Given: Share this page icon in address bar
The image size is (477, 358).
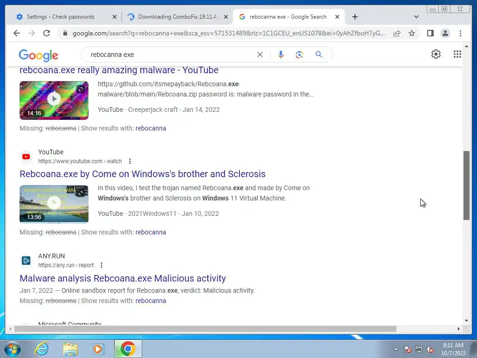Looking at the screenshot, I should (397, 33).
